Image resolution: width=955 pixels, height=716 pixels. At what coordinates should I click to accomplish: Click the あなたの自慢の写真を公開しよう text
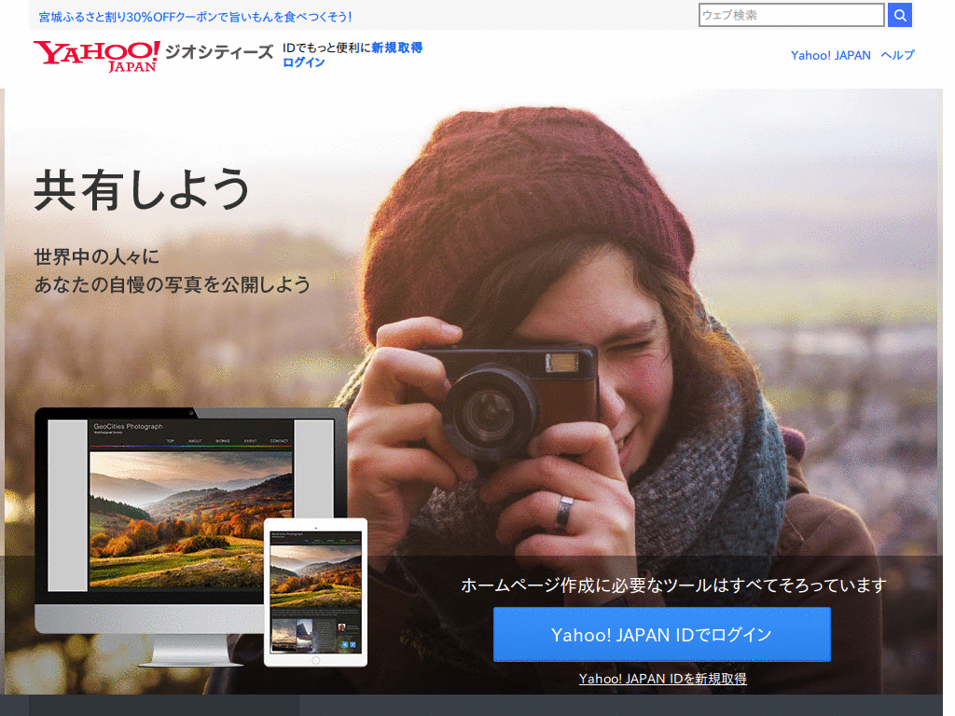pos(173,284)
